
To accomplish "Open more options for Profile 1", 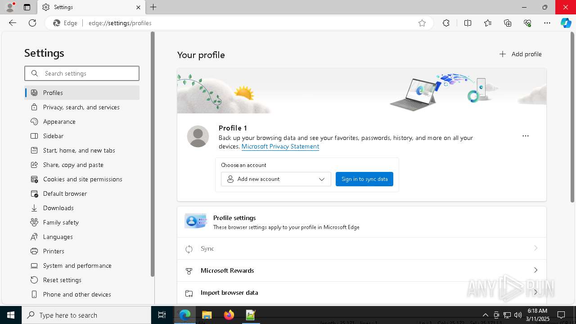I will pyautogui.click(x=526, y=136).
